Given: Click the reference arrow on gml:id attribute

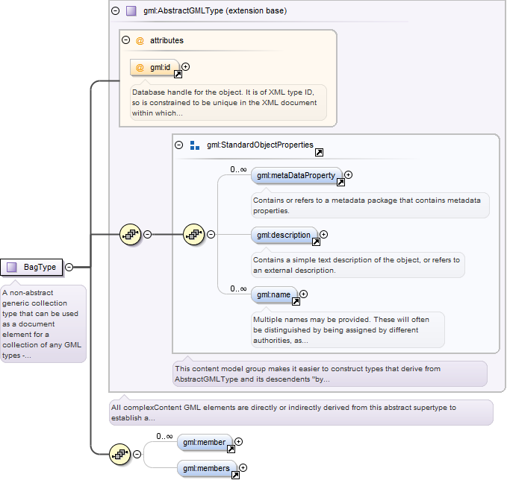Looking at the screenshot, I should click(x=178, y=75).
